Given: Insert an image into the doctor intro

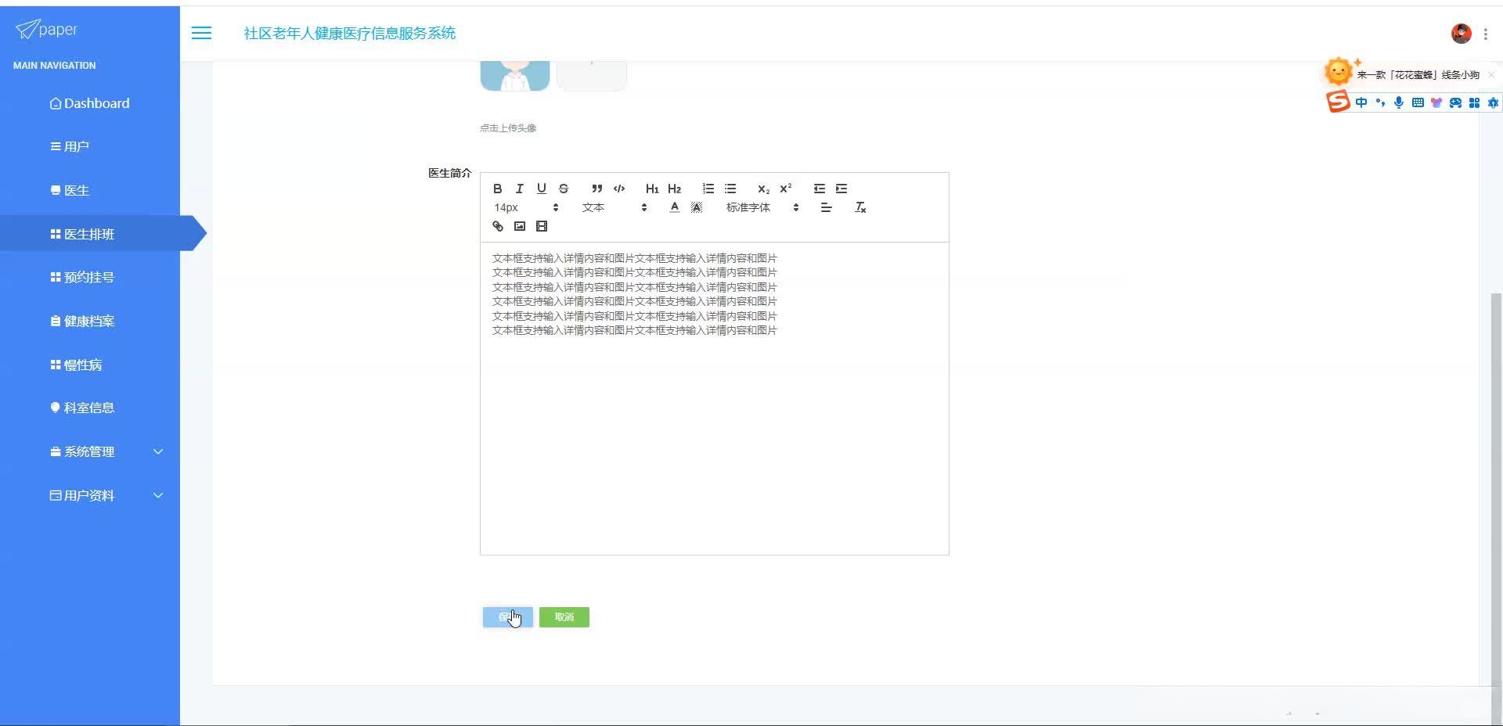Looking at the screenshot, I should [x=519, y=226].
